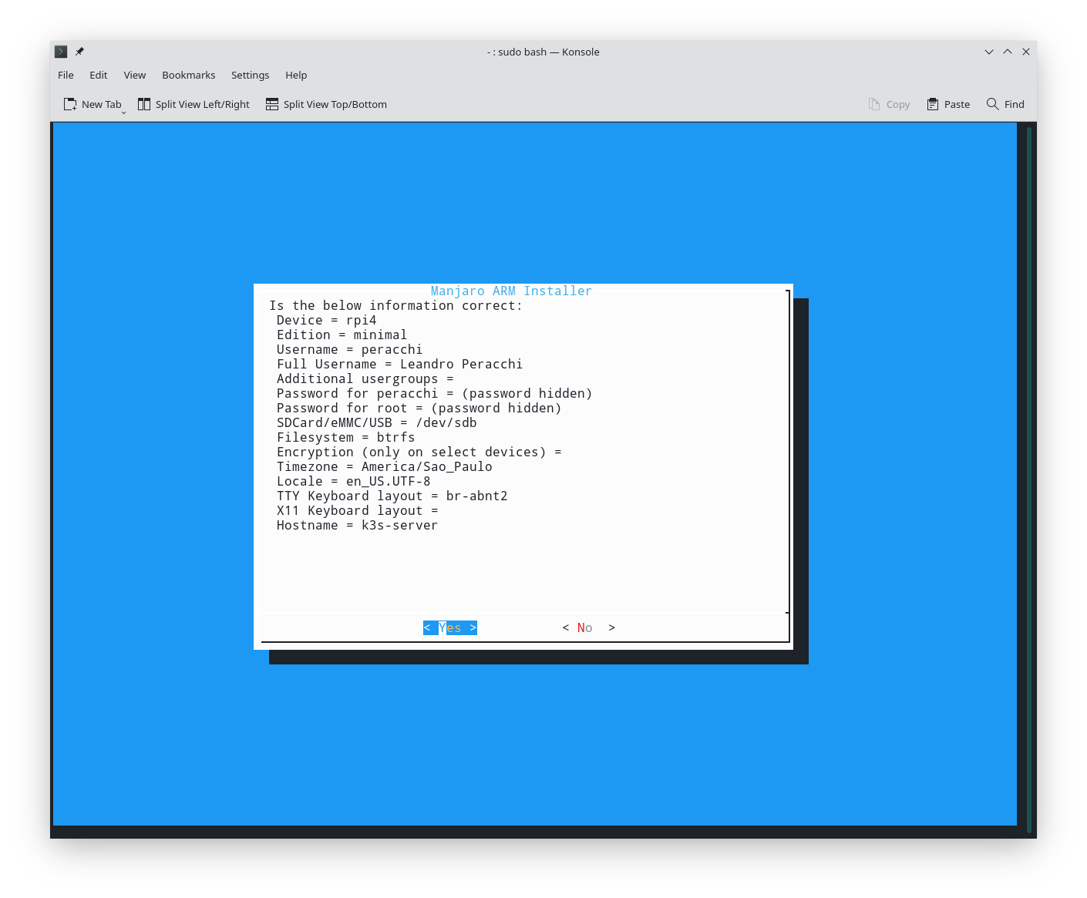The height and width of the screenshot is (898, 1087).
Task: Open the Bookmarks menu
Action: pos(188,75)
